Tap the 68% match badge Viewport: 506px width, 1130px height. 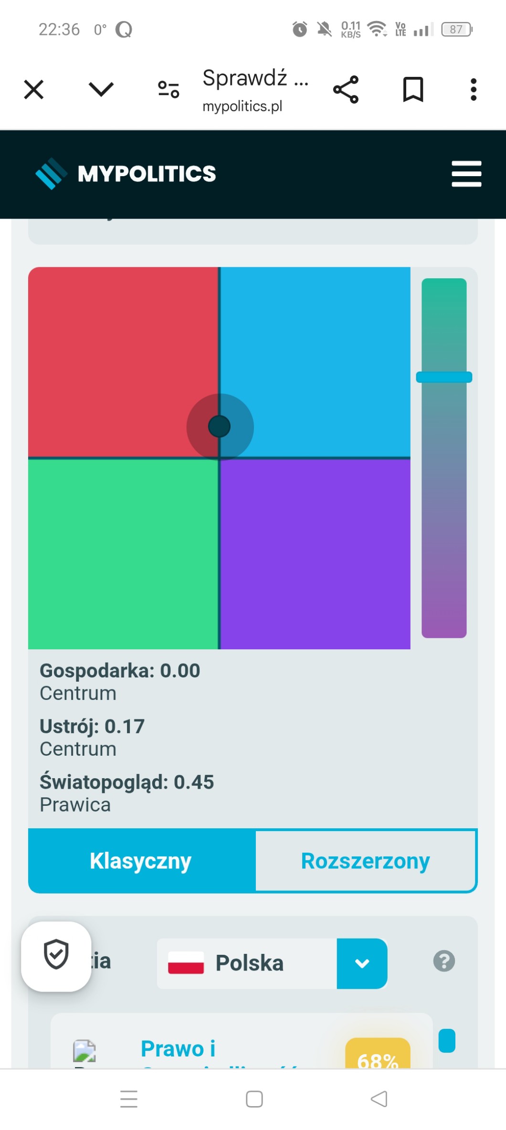[x=377, y=1056]
